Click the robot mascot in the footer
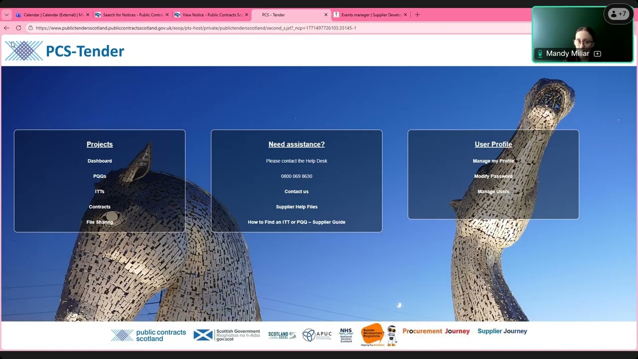 click(392, 335)
